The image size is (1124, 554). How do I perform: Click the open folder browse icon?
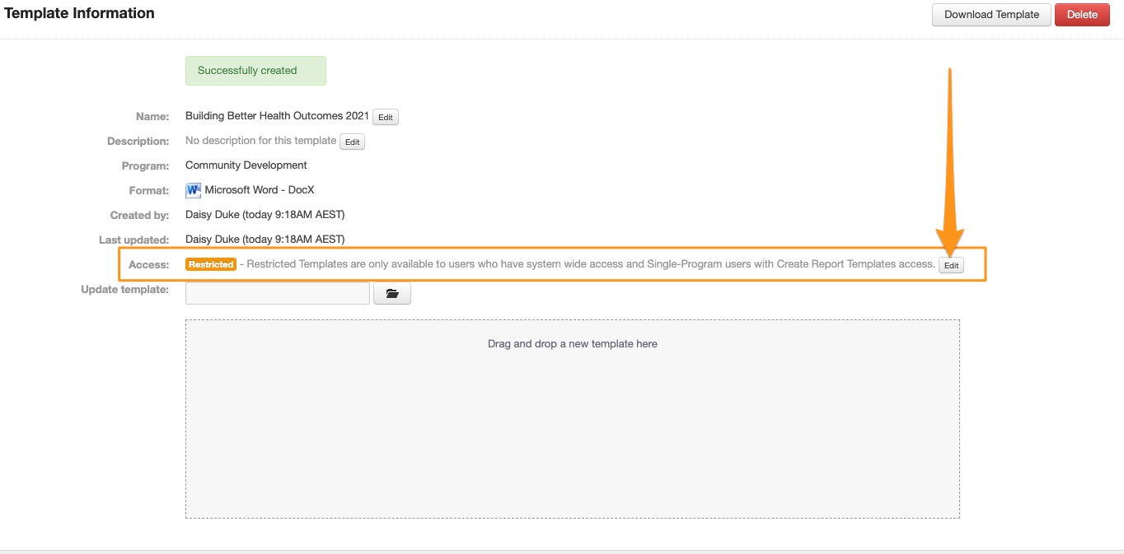[x=392, y=294]
